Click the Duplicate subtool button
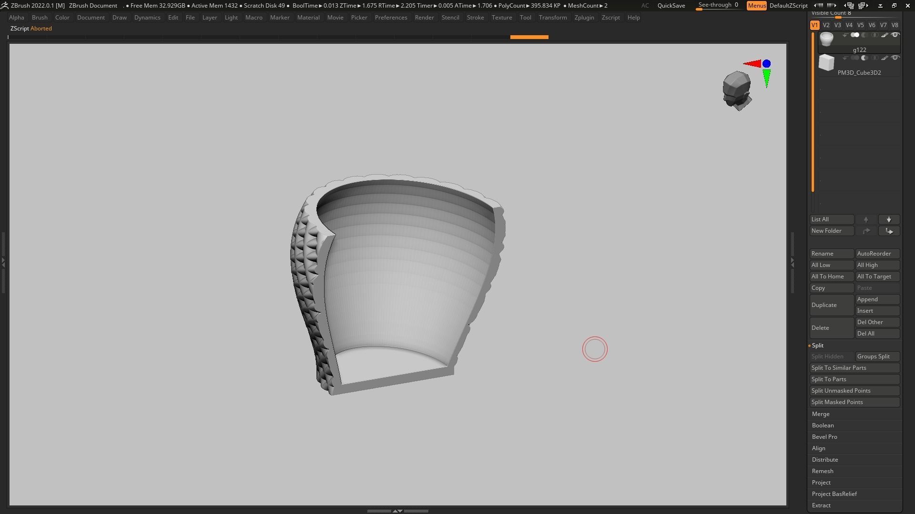Image resolution: width=915 pixels, height=514 pixels. 832,305
